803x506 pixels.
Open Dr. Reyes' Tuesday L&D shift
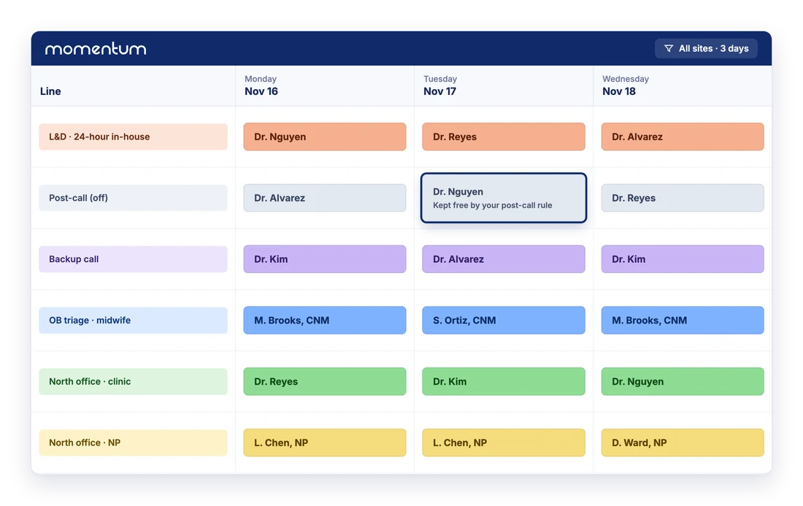504,137
